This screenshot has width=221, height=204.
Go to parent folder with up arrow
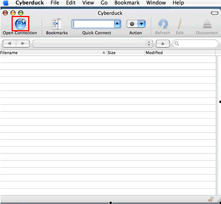[x=162, y=43]
